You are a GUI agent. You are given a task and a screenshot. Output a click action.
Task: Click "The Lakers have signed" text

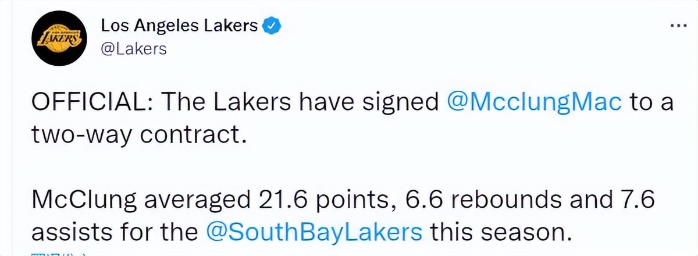coord(300,104)
